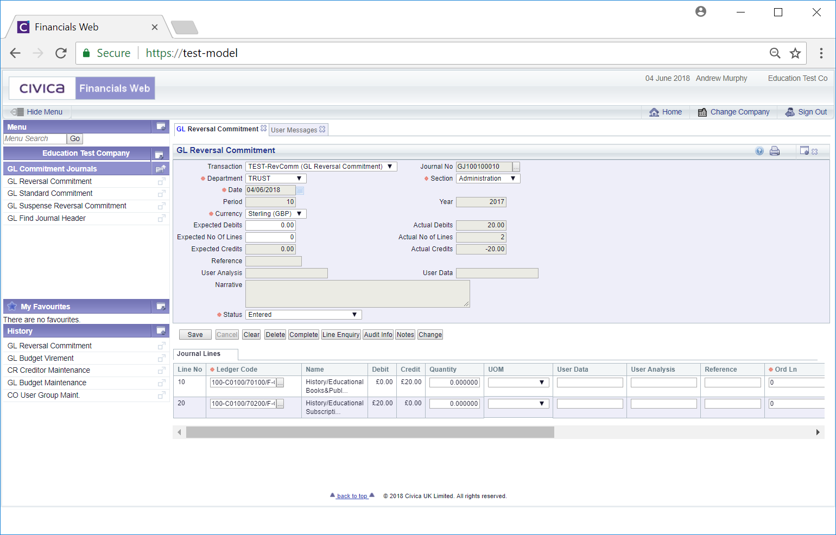This screenshot has width=836, height=535.
Task: Click ledger code lookup button for line 10
Action: point(280,383)
